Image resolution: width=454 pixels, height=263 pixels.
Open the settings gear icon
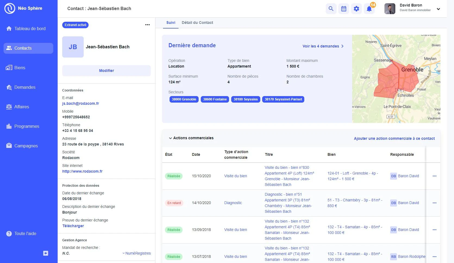356,9
